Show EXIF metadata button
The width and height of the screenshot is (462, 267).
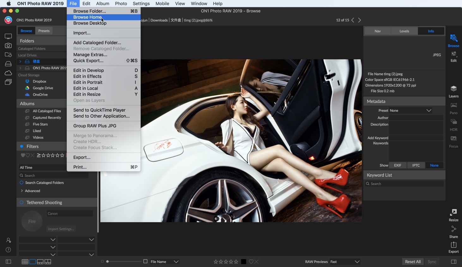coord(398,165)
